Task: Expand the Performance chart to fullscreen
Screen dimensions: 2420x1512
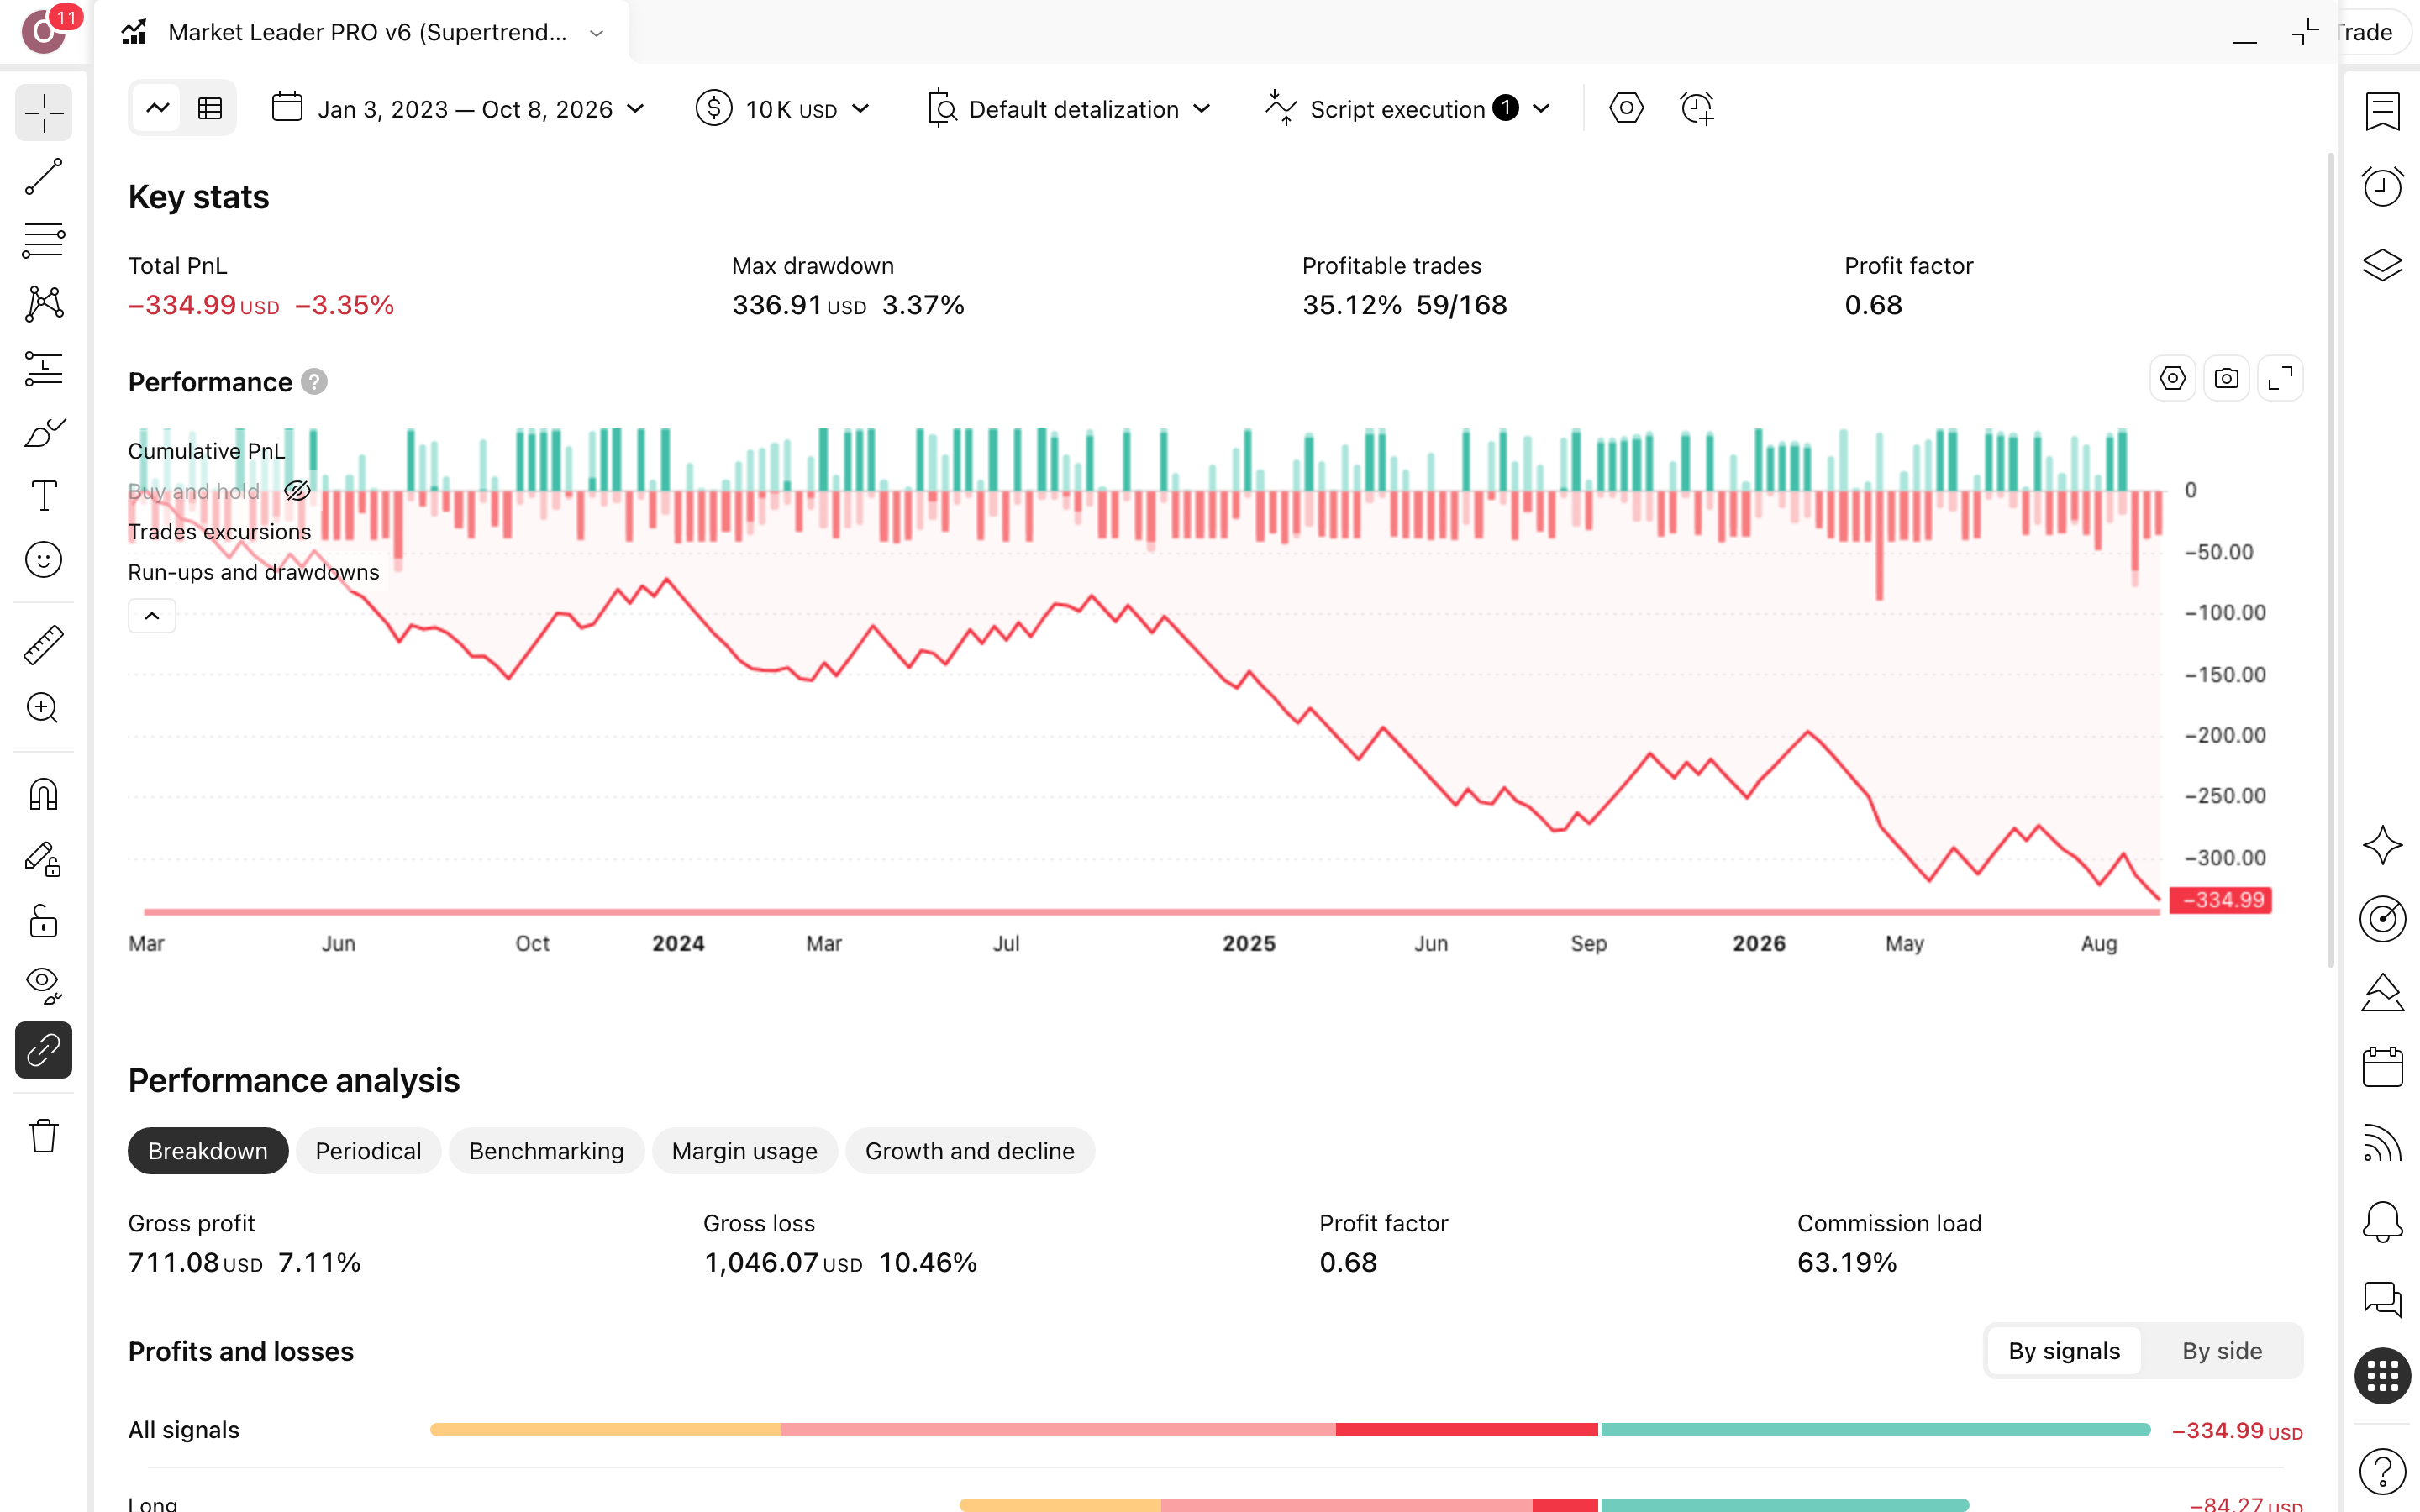Action: (x=2280, y=379)
